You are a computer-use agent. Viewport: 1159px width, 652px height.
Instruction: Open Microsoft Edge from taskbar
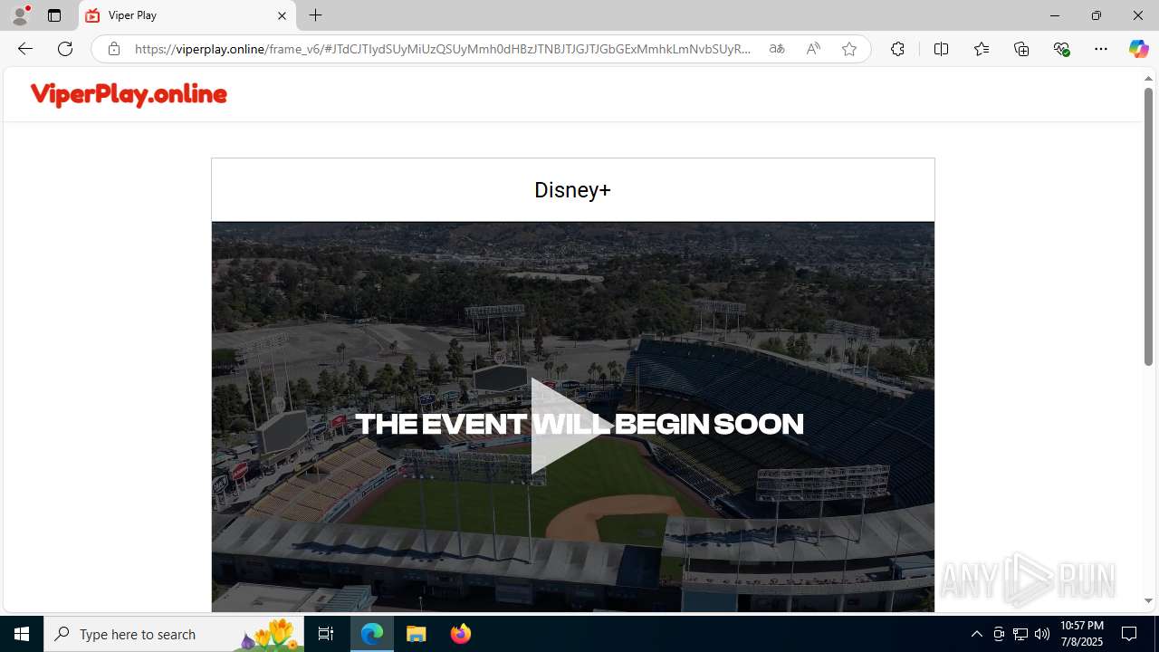tap(372, 634)
